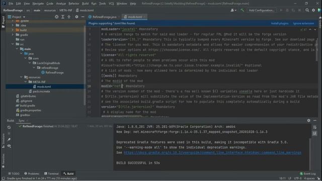322x181 pixels.
Task: Open the Add Configuration dropdown
Action: pyautogui.click(x=262, y=10)
